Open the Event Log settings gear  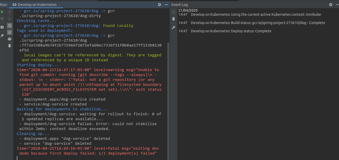(x=330, y=4)
